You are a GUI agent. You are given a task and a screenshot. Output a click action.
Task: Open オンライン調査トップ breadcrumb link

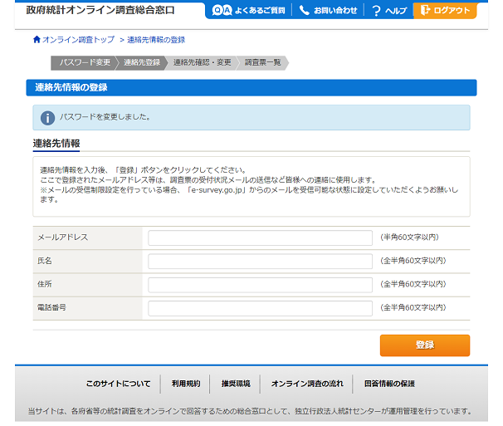click(78, 40)
